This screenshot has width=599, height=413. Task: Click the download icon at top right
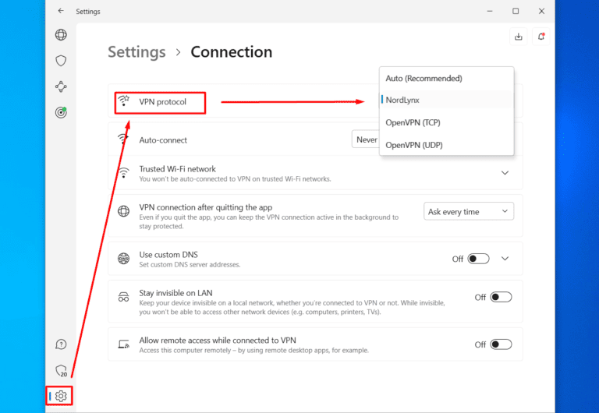[x=518, y=36]
